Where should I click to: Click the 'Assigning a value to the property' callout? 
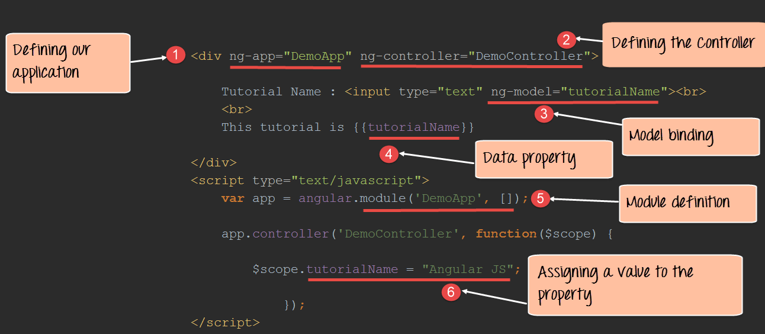[634, 284]
